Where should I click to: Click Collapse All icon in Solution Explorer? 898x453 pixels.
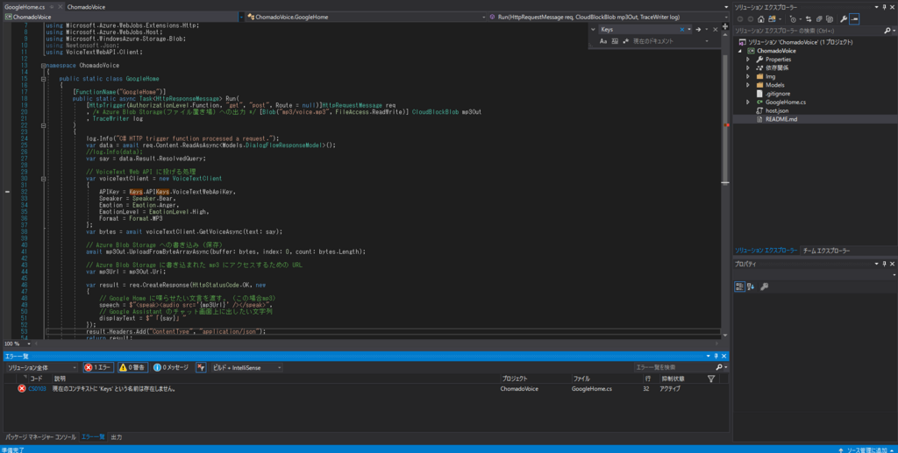(x=818, y=19)
